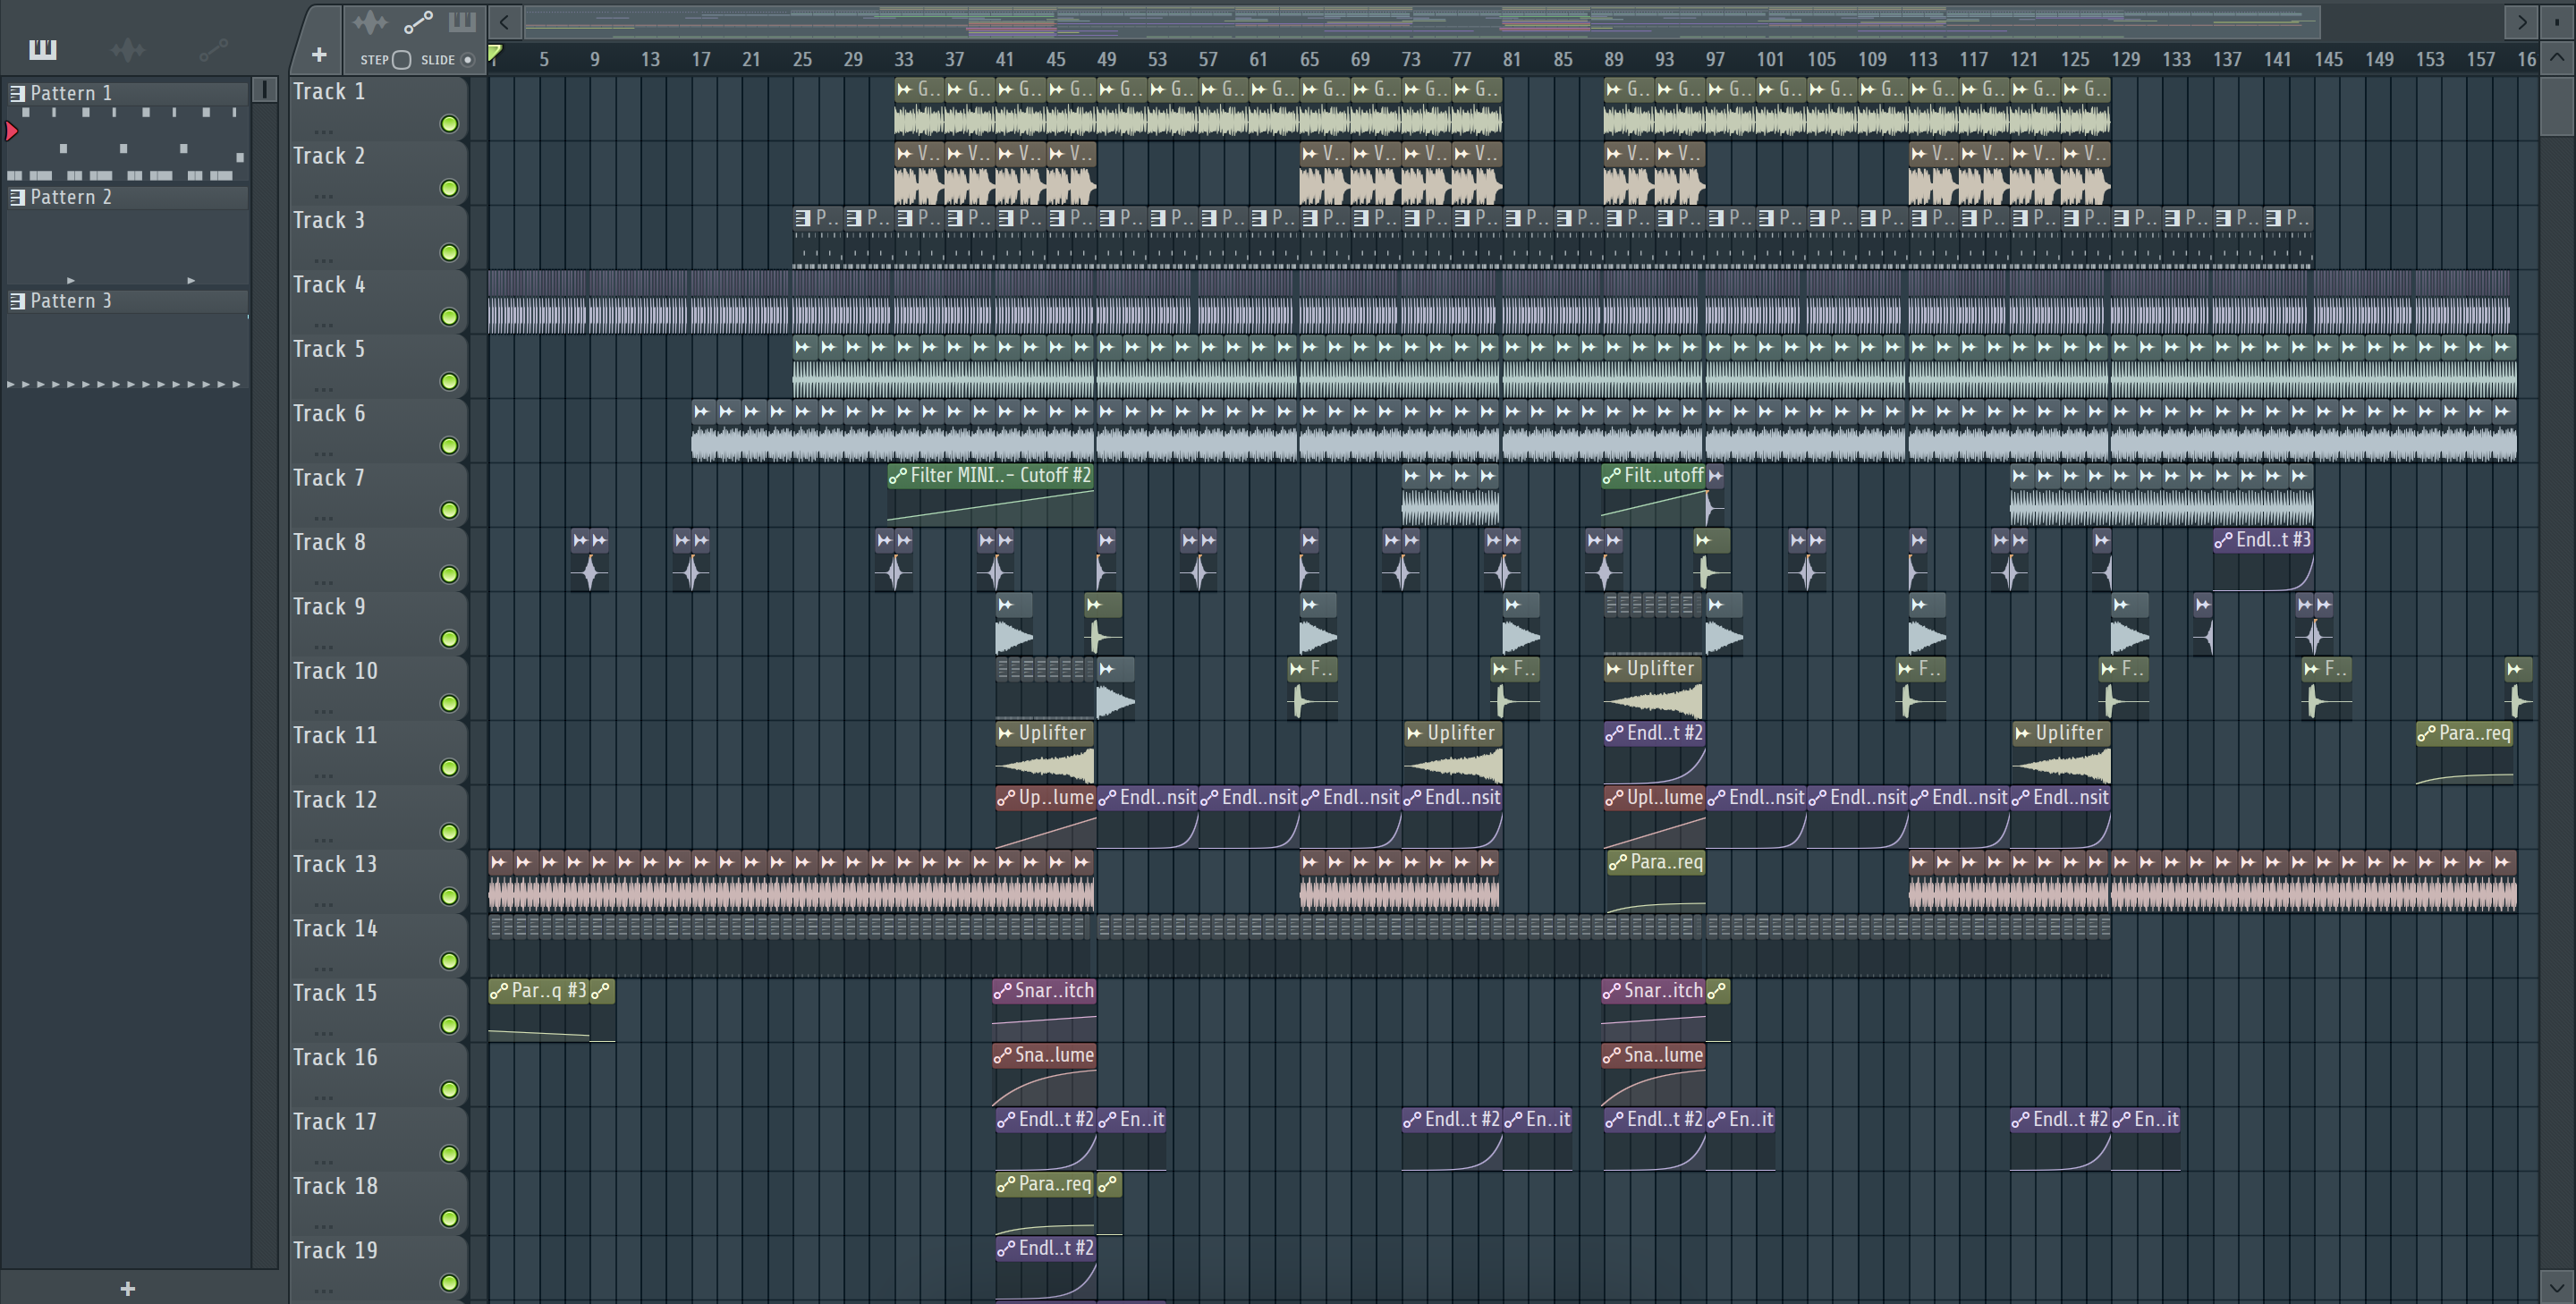This screenshot has height=1304, width=2576.
Task: Click the Endl..t #2 automation icon on Track 19
Action: (x=1005, y=1248)
